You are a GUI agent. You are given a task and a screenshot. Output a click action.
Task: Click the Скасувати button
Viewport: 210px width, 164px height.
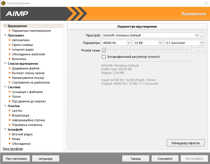(x=165, y=159)
